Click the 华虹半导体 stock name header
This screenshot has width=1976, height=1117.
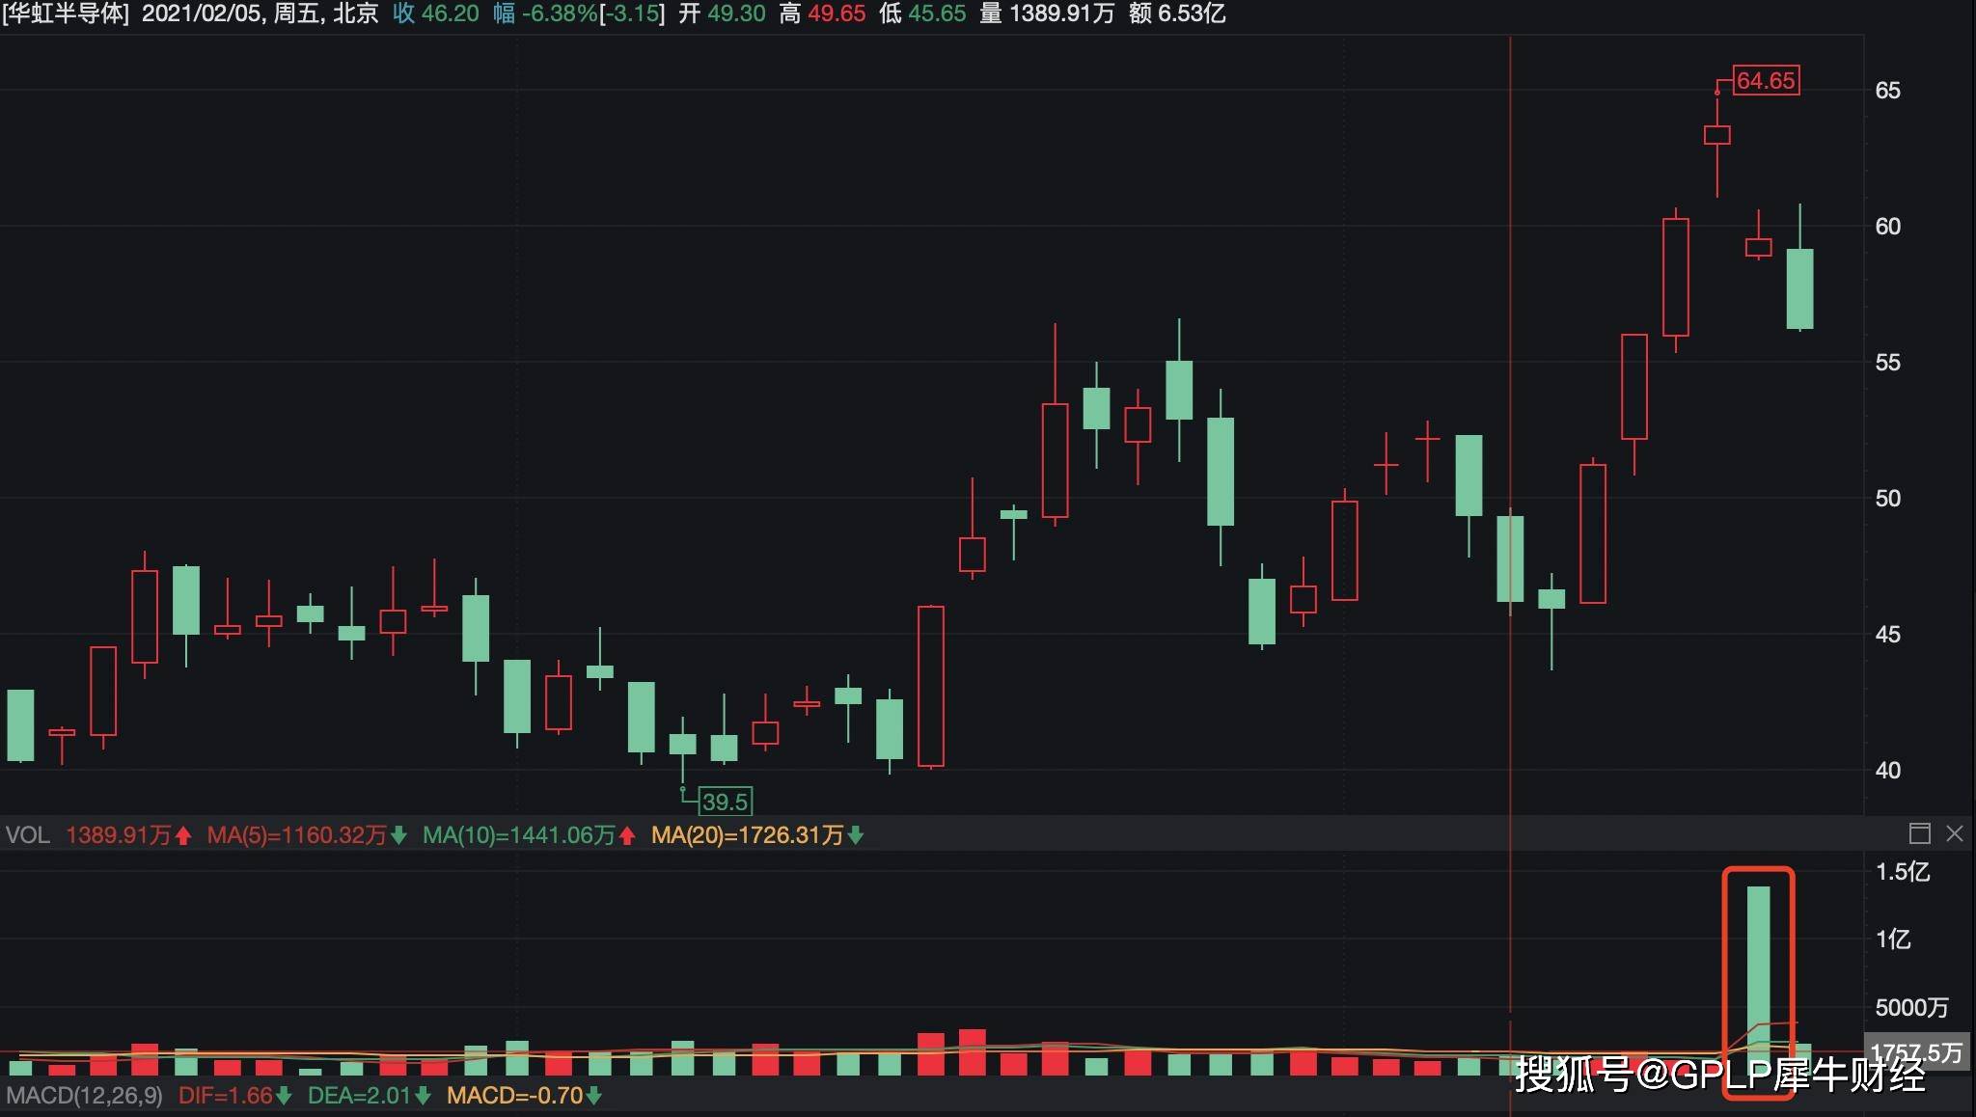66,14
